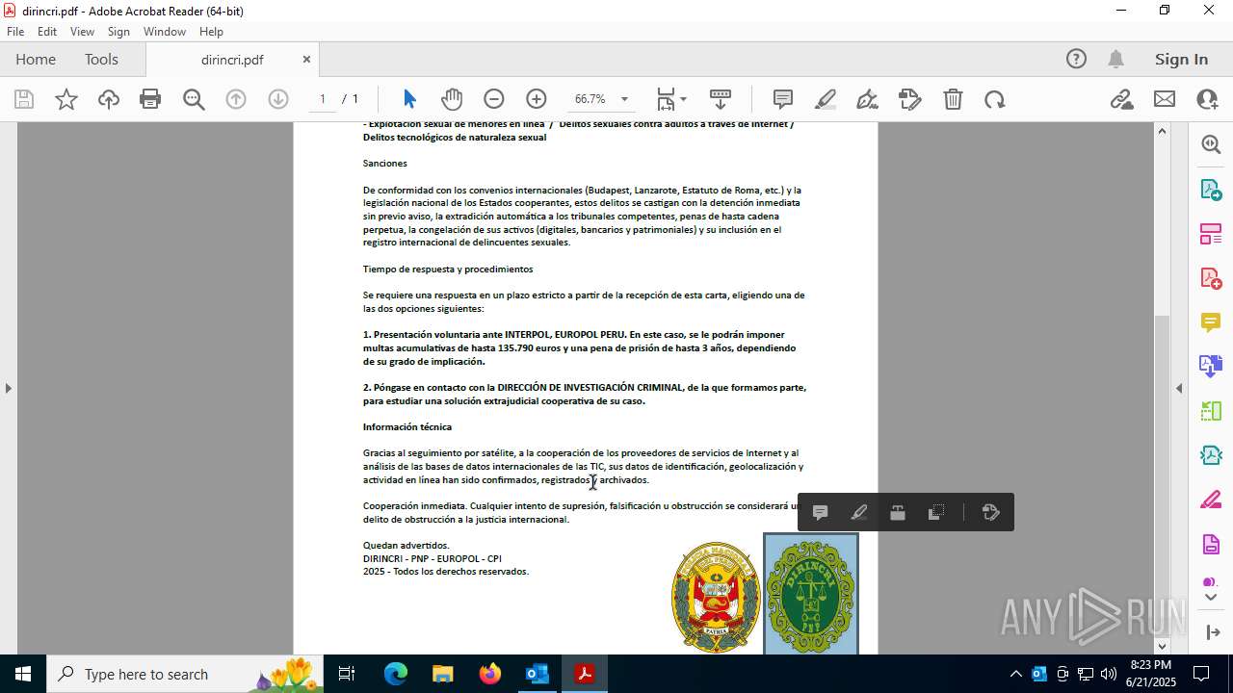Open the search tool in the right pane
The height and width of the screenshot is (693, 1233).
[1211, 144]
